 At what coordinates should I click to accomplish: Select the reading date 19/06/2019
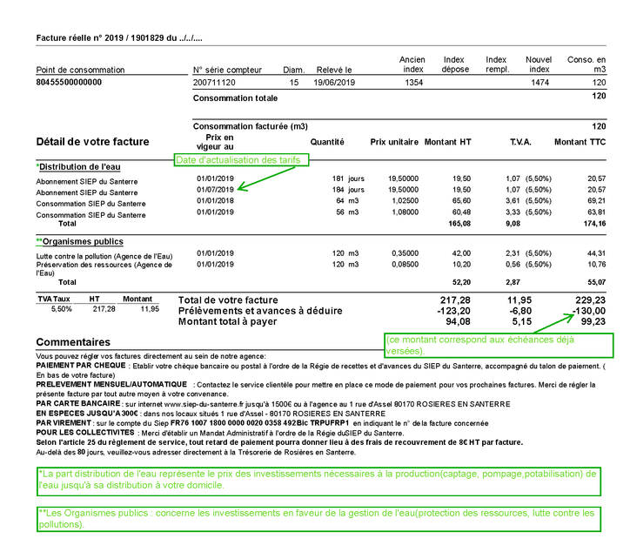(x=334, y=83)
